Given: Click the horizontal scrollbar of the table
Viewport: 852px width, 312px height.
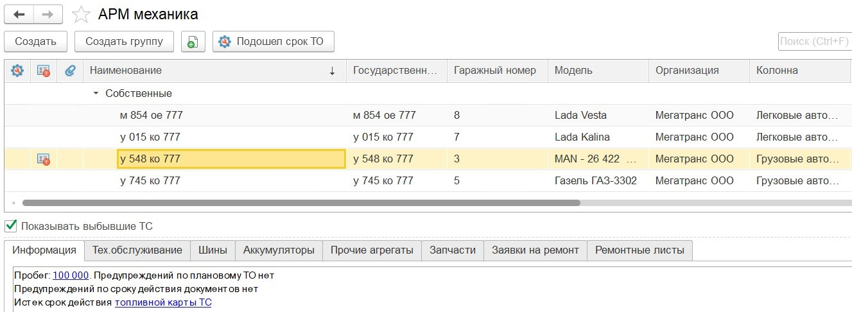Looking at the screenshot, I should [300, 203].
